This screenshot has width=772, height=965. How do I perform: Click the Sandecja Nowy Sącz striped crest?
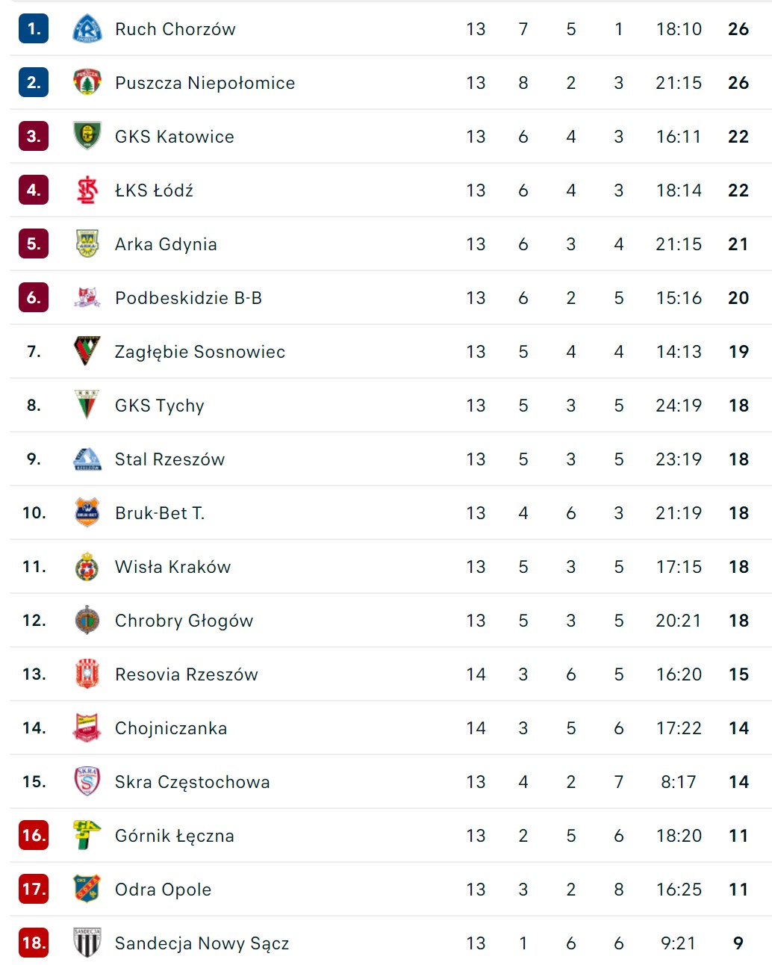87,943
